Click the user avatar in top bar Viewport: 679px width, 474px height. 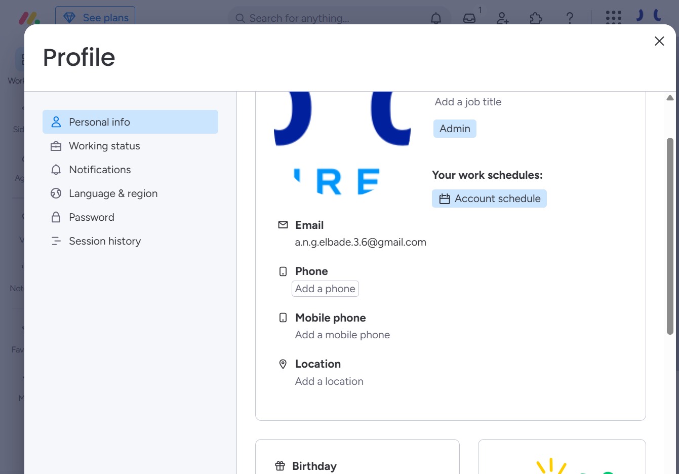click(x=649, y=16)
